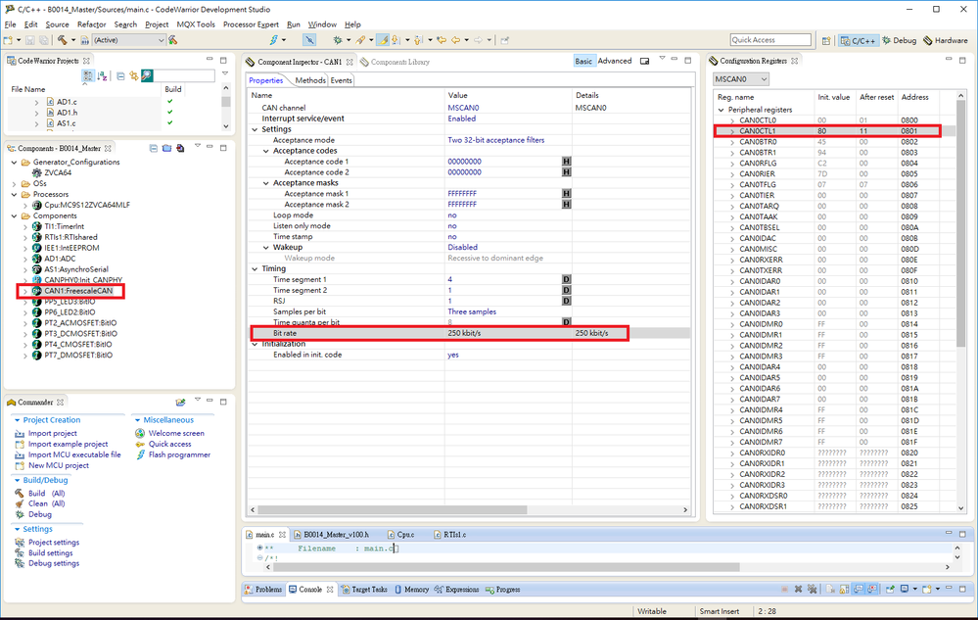This screenshot has width=978, height=620.
Task: Open the (Active) build configuration dropdown
Action: tap(128, 40)
